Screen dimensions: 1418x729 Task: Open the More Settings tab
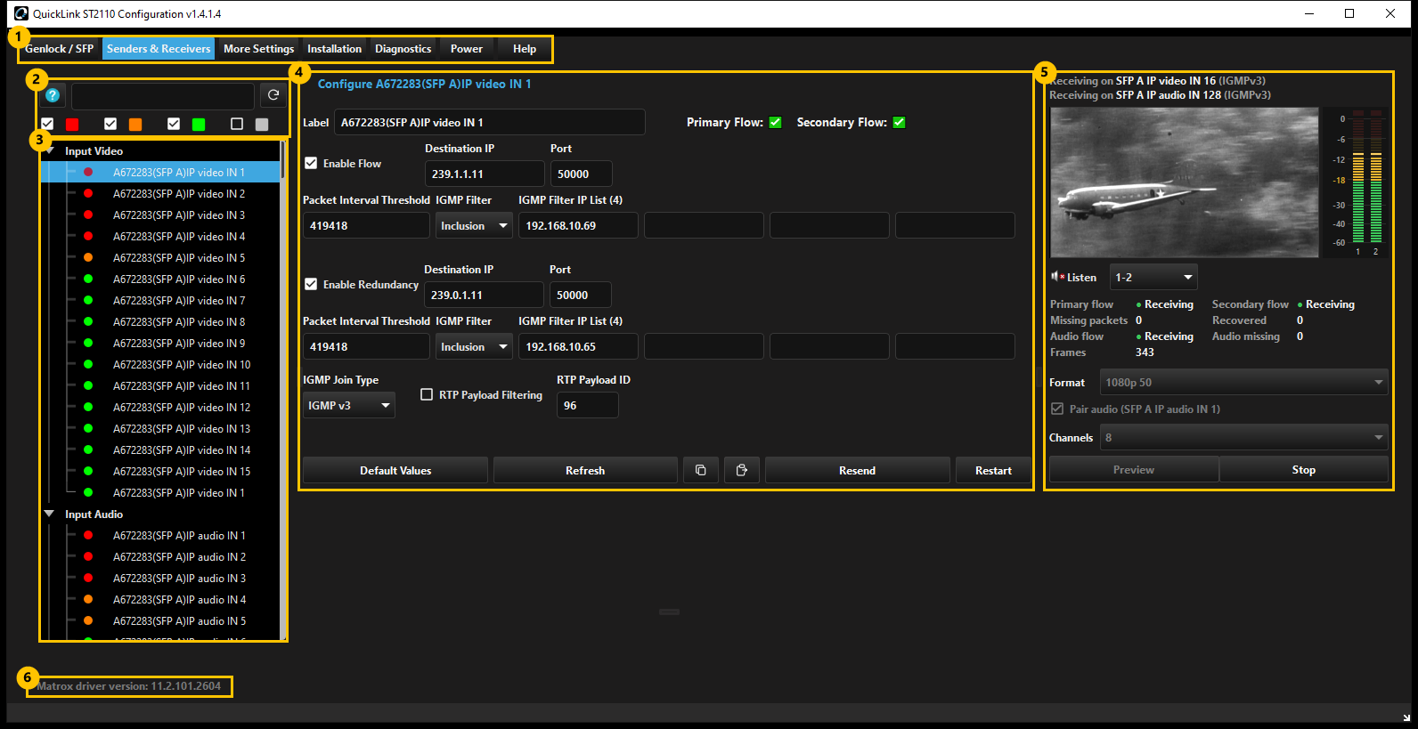coord(258,49)
